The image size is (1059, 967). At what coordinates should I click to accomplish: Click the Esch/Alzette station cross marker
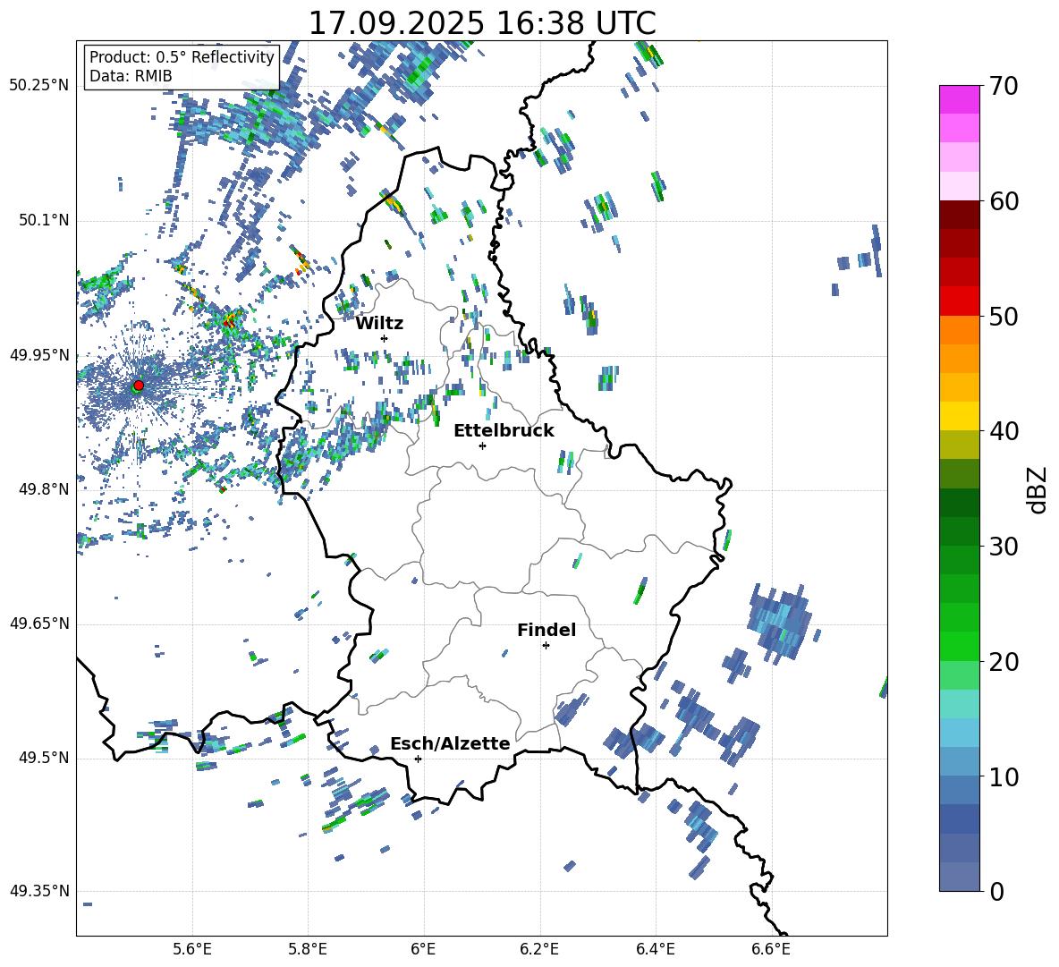pos(418,759)
